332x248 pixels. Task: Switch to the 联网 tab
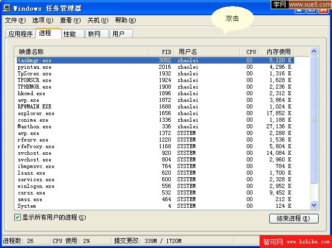pyautogui.click(x=97, y=34)
